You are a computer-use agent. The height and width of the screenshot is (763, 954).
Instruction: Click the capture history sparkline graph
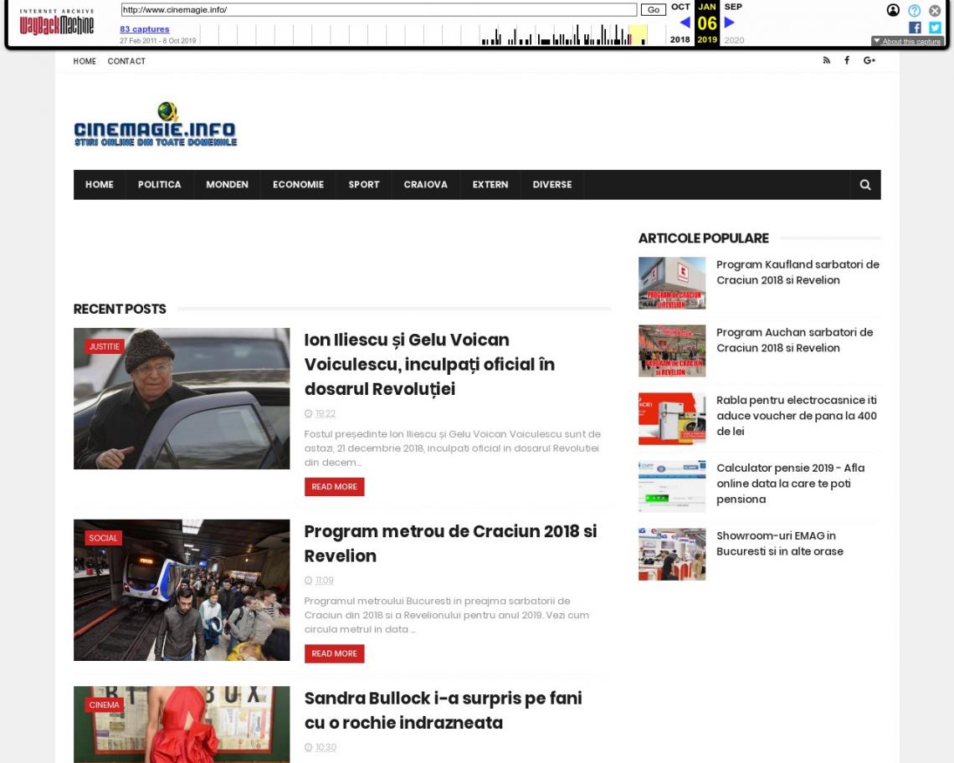[x=433, y=34]
